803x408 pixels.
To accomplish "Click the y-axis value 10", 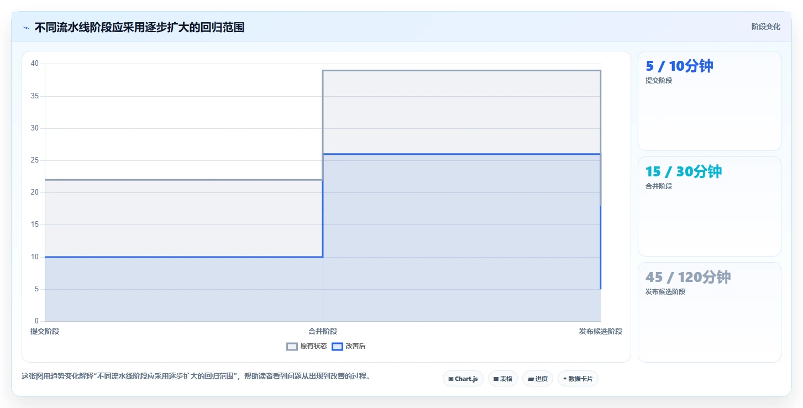I will 35,257.
